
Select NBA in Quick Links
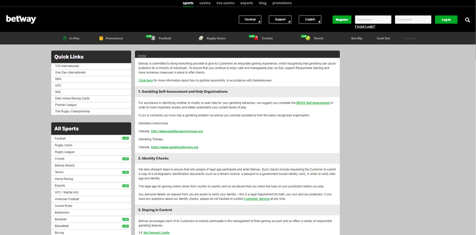tap(91, 79)
